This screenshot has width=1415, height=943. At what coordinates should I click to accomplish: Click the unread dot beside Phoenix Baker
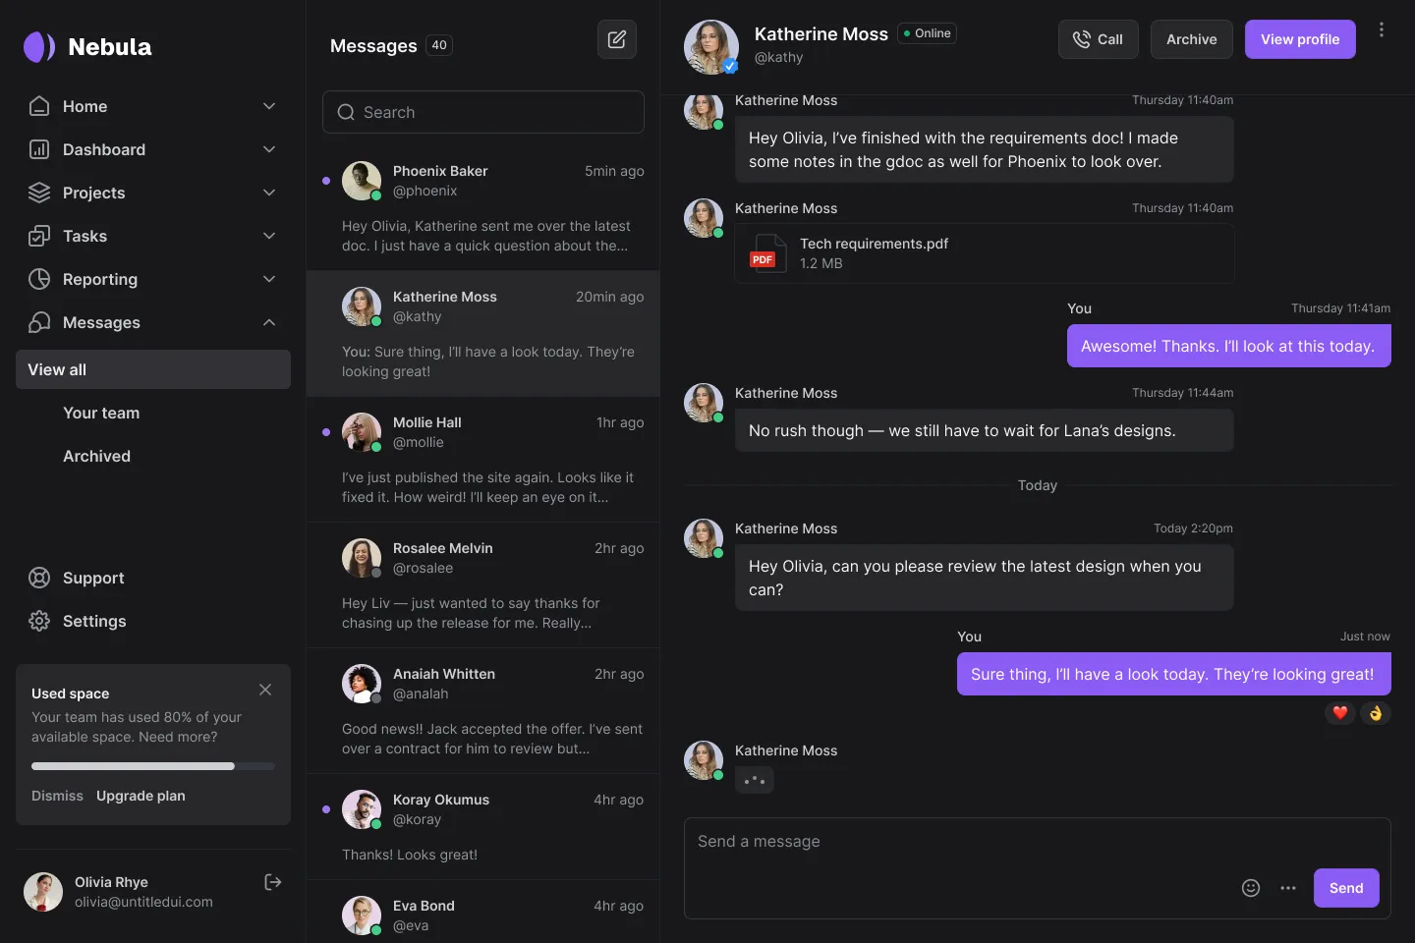[326, 181]
